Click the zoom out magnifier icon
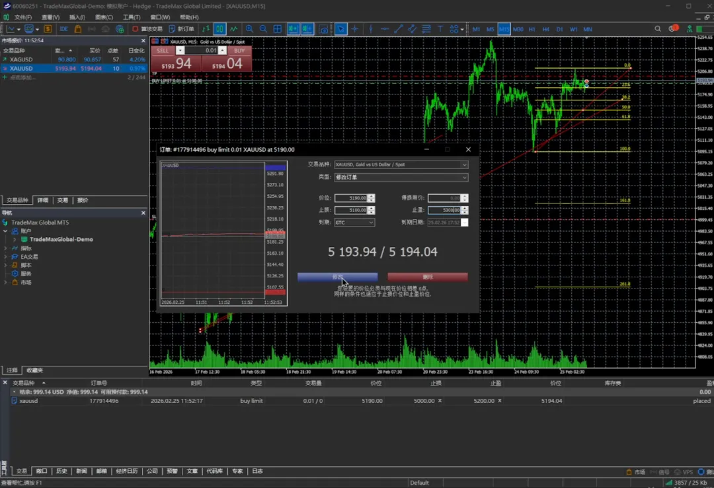 pos(263,29)
